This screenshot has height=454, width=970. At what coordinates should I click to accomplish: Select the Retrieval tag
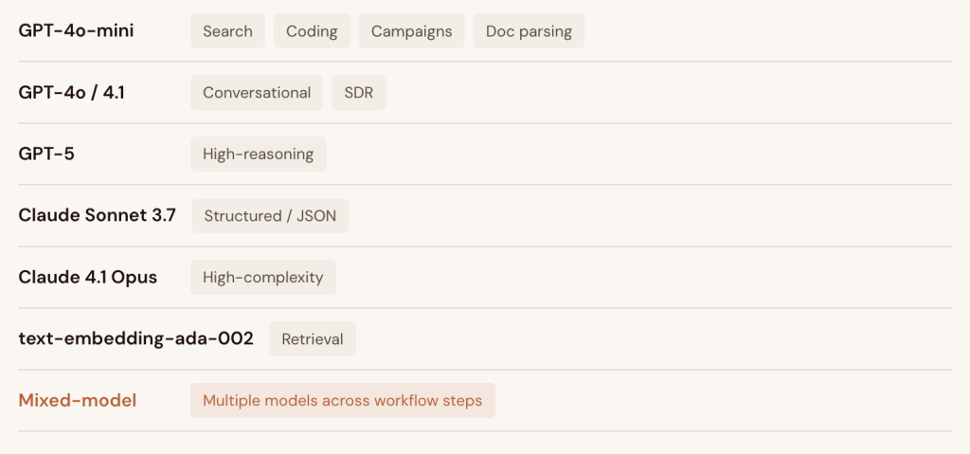[313, 338]
